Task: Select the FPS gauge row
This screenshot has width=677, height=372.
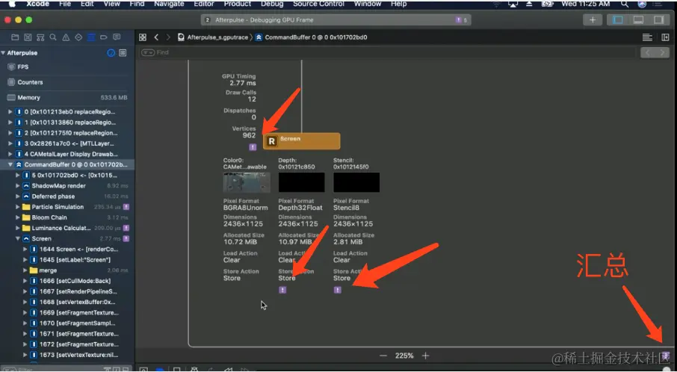Action: tap(67, 67)
